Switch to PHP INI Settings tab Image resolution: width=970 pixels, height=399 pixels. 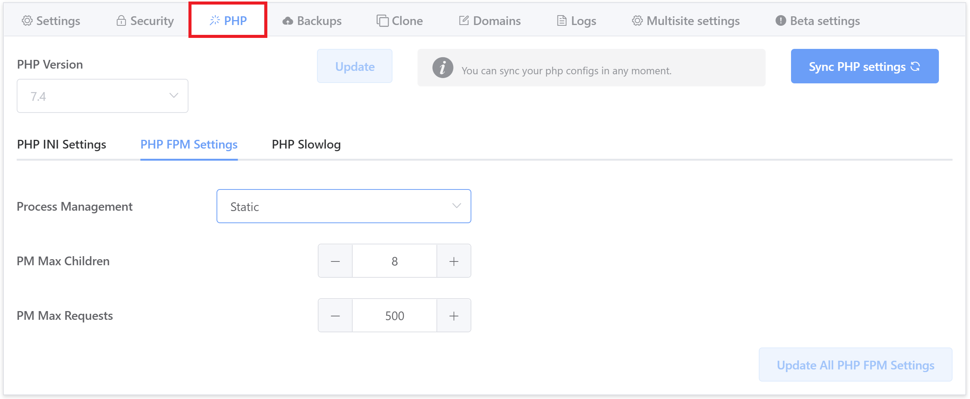pyautogui.click(x=61, y=145)
